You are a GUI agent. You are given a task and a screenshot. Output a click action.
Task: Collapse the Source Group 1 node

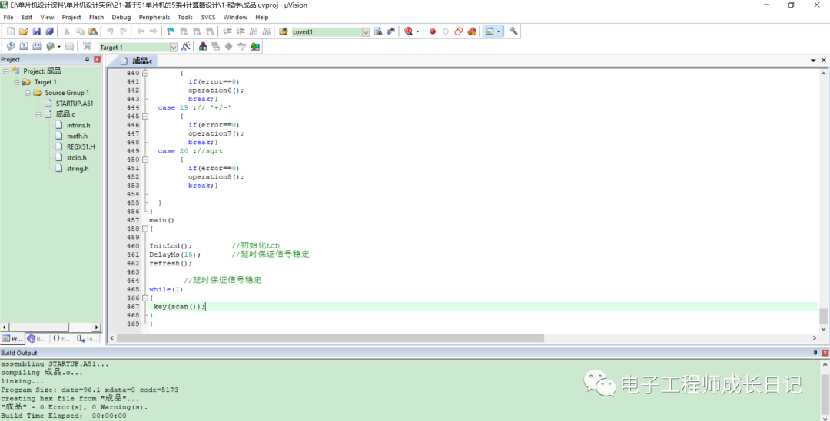pyautogui.click(x=28, y=93)
